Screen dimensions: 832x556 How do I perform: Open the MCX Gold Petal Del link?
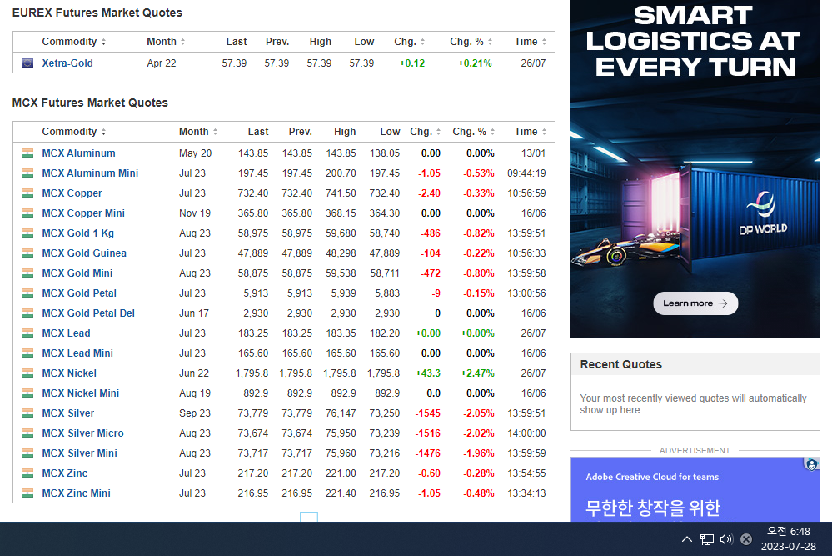88,313
